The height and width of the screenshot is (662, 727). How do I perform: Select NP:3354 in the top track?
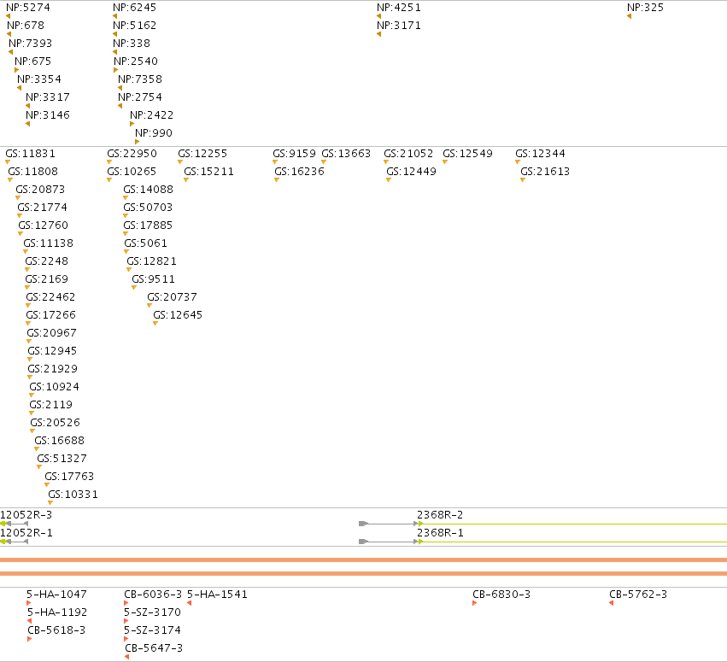pos(39,79)
